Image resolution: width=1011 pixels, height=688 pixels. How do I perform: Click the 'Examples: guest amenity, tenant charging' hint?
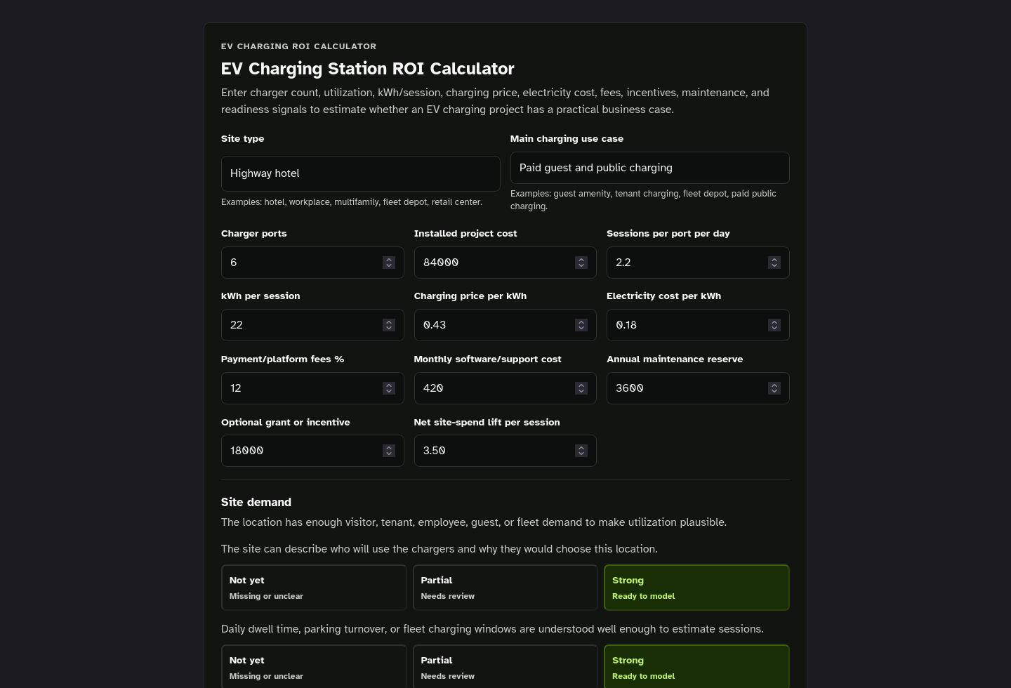(x=643, y=200)
